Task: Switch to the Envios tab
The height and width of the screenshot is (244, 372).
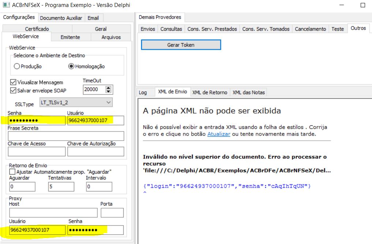Action: coord(148,29)
